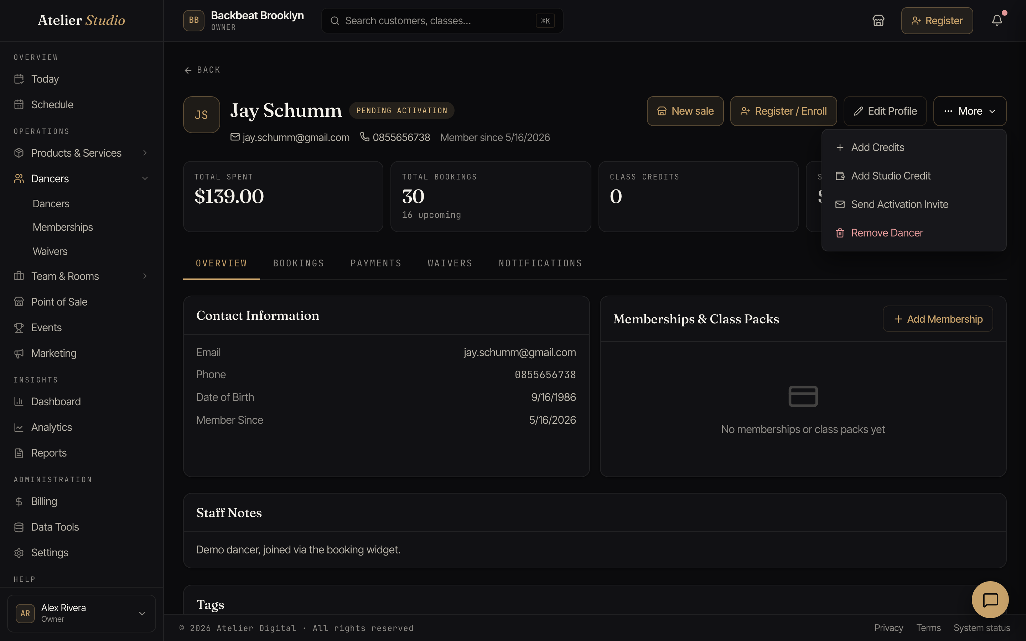Select Add Credits from the More menu
Viewport: 1026px width, 641px height.
click(914, 147)
